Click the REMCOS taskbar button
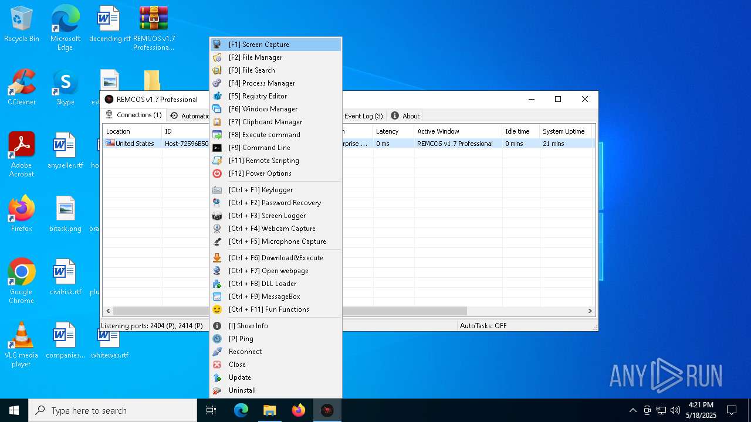The image size is (751, 422). coord(327,410)
